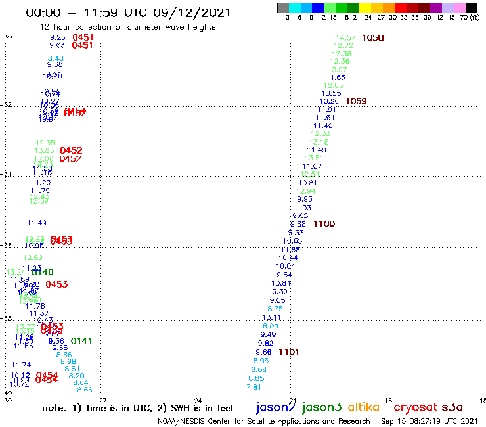Click the bright red swatch in the scale
The height and width of the screenshot is (427, 486).
point(401,8)
